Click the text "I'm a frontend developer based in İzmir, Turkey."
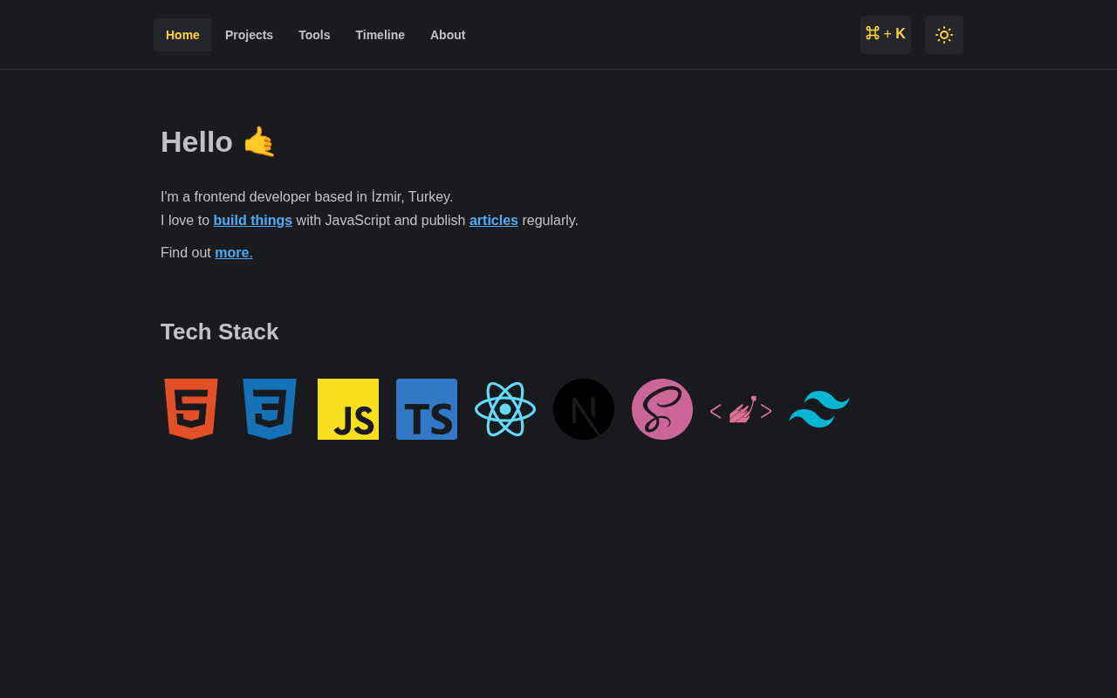Viewport: 1117px width, 698px height. coord(307,197)
